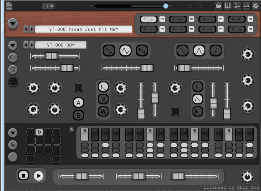The height and width of the screenshot is (191, 261).
Task: Mute pad 2 with m button
Action: point(192,19)
